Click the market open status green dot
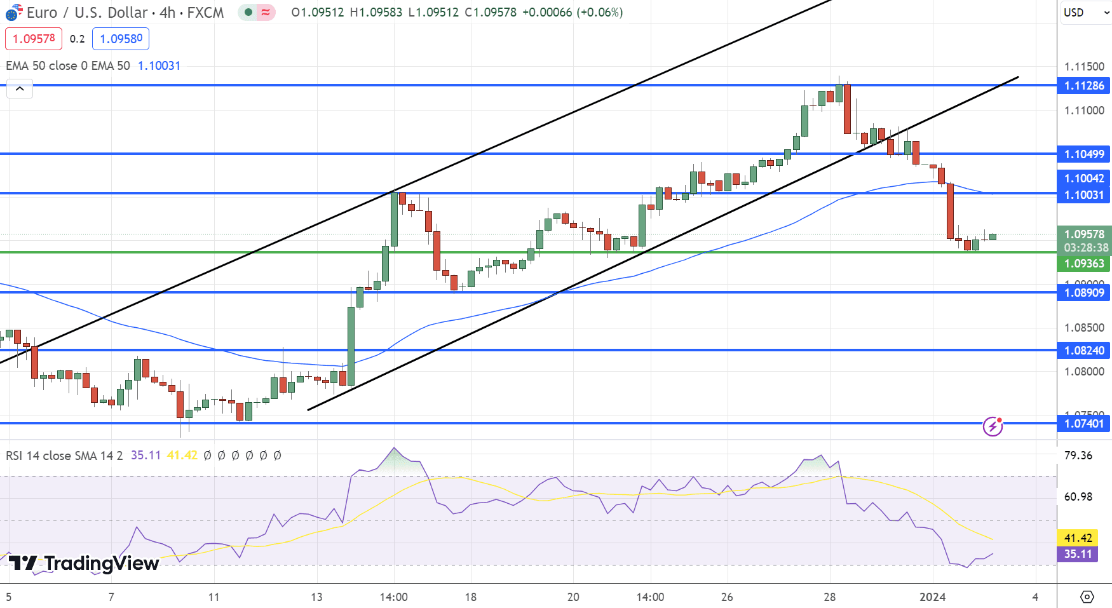The width and height of the screenshot is (1112, 608). 248,12
